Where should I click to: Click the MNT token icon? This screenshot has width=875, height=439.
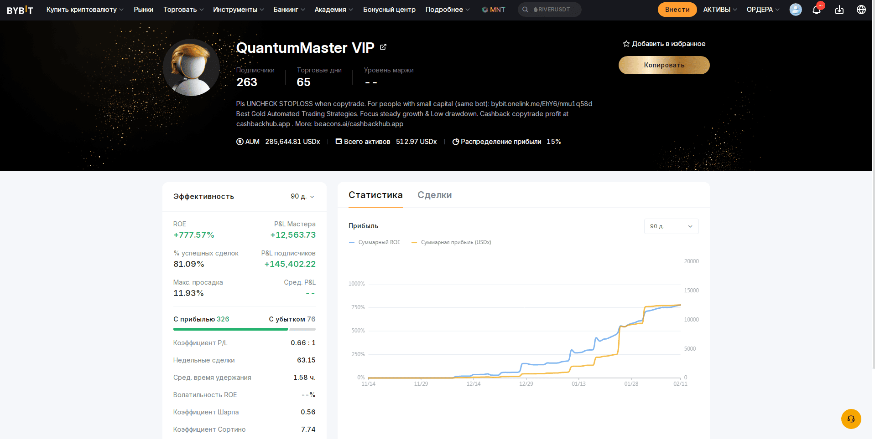click(485, 10)
